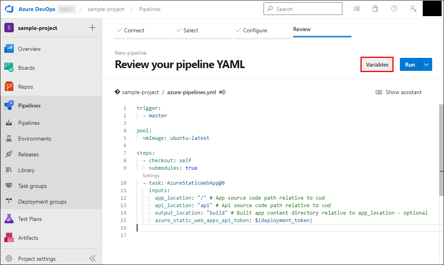Click the Releases rocket icon
Screen dimensions: 444x265
tap(9, 154)
